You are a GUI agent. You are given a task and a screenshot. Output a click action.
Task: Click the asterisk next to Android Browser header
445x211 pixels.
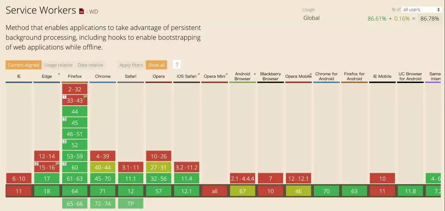tap(255, 74)
